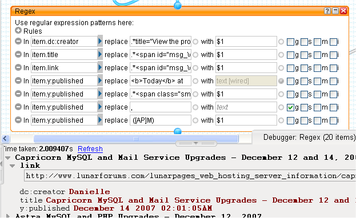Open help for the Regex module

click(x=327, y=11)
